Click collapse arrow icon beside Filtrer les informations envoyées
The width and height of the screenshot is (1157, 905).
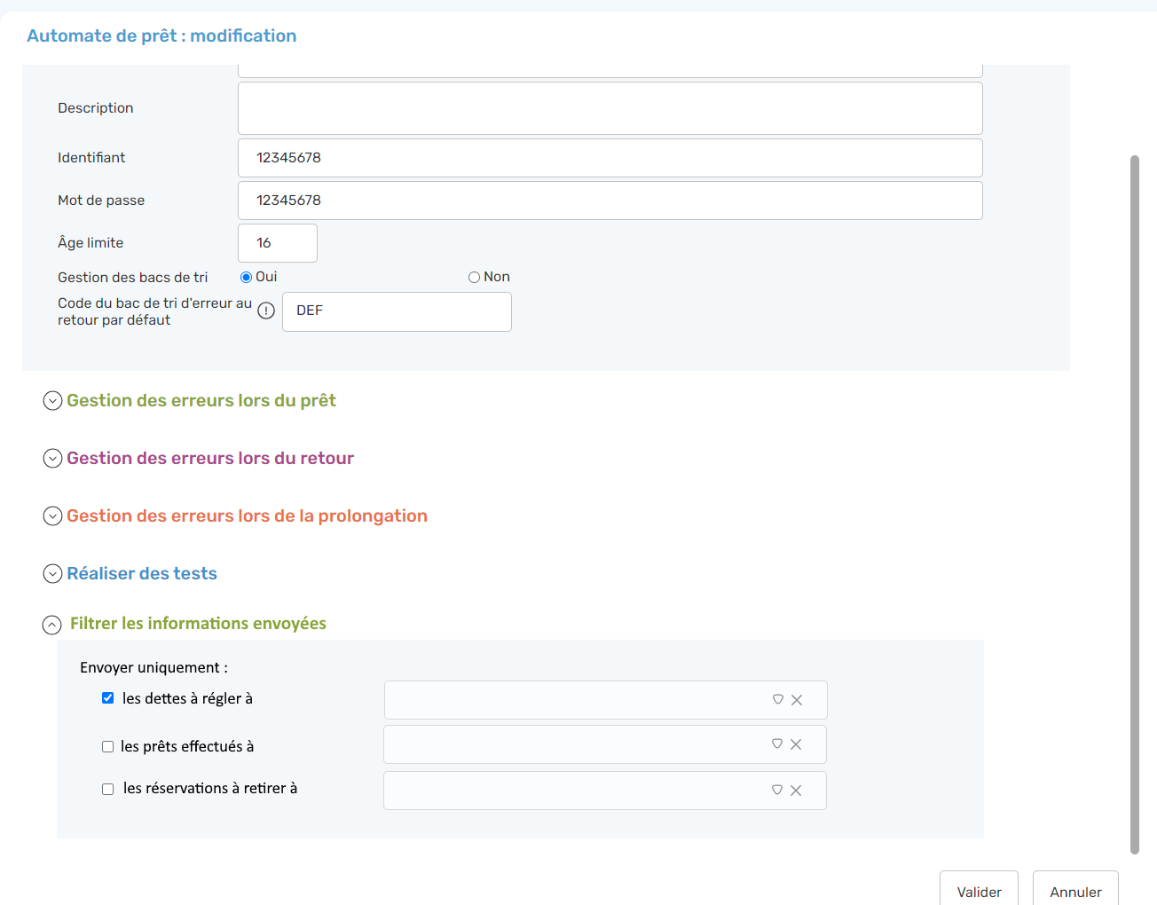click(52, 625)
